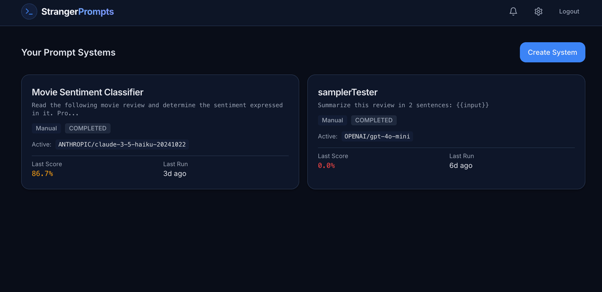Open settings gear icon
The height and width of the screenshot is (292, 602).
coord(538,12)
